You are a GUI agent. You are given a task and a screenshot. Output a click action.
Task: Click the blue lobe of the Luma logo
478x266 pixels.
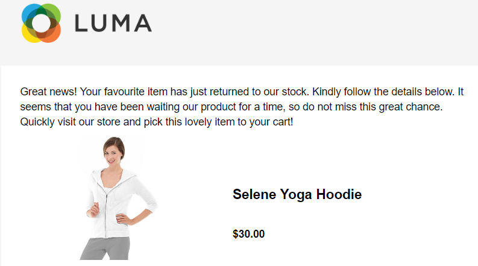tap(30, 13)
